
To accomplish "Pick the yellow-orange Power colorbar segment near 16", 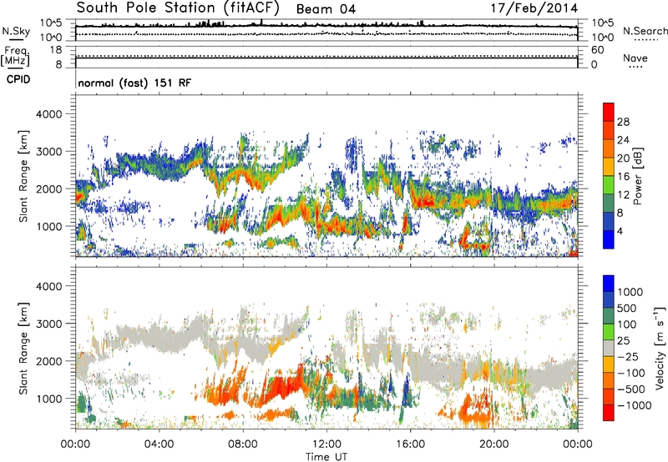I will pos(609,167).
